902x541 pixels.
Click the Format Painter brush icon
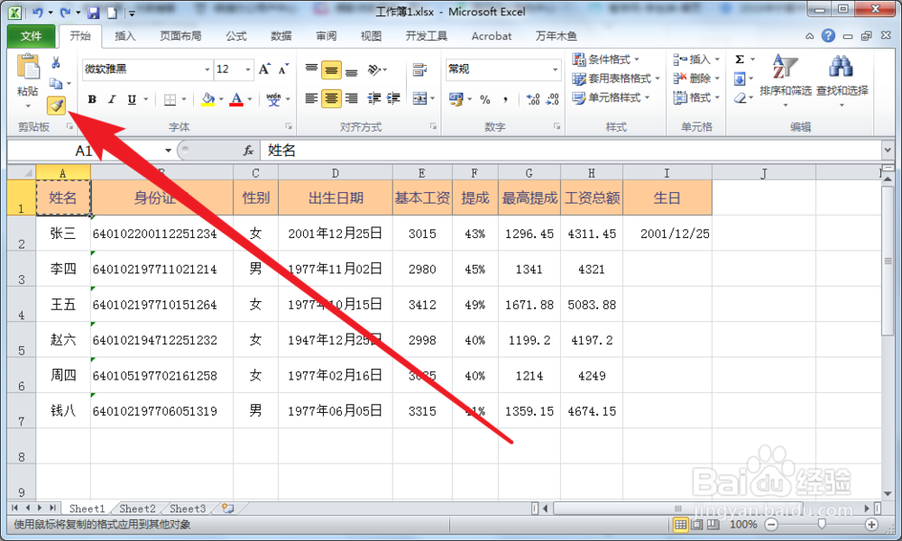point(56,105)
